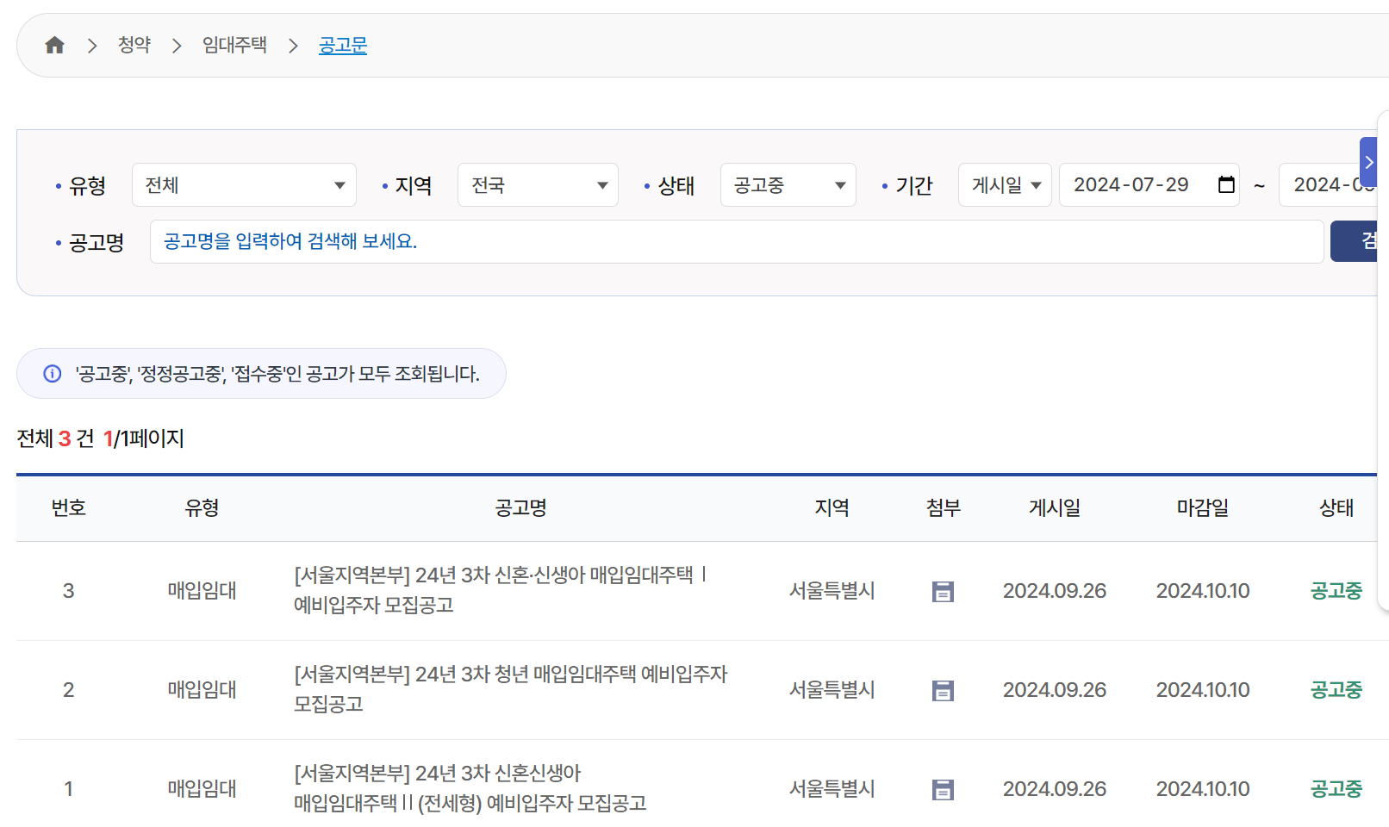Click the blue arrow button at the right edge
1389x827 pixels.
click(1368, 161)
